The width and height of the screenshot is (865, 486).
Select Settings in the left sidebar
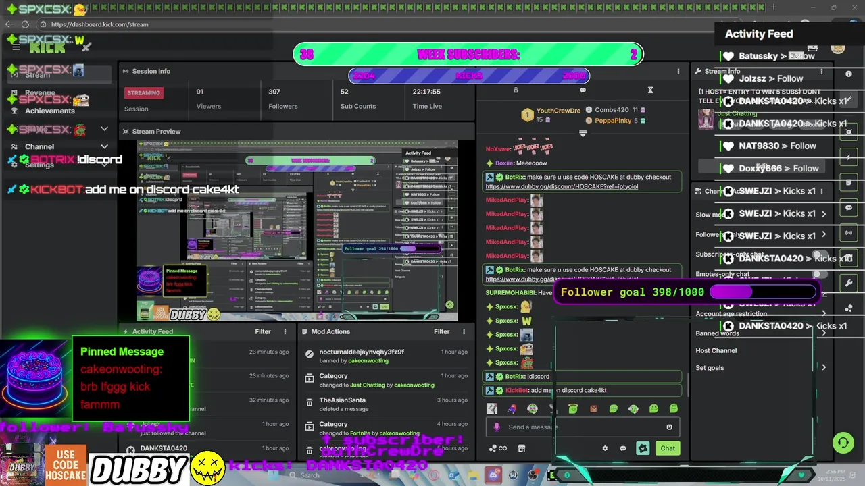tap(39, 165)
